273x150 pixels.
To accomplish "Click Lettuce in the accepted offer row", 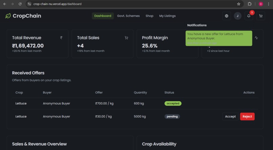I will pos(21,103).
